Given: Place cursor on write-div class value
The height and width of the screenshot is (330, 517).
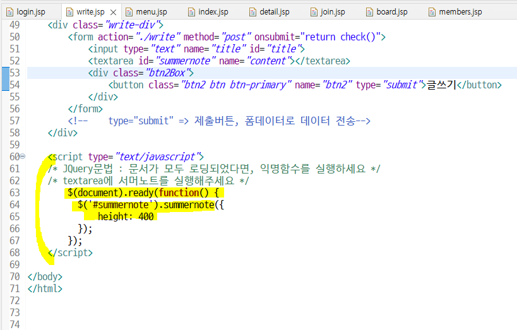Looking at the screenshot, I should (x=134, y=25).
